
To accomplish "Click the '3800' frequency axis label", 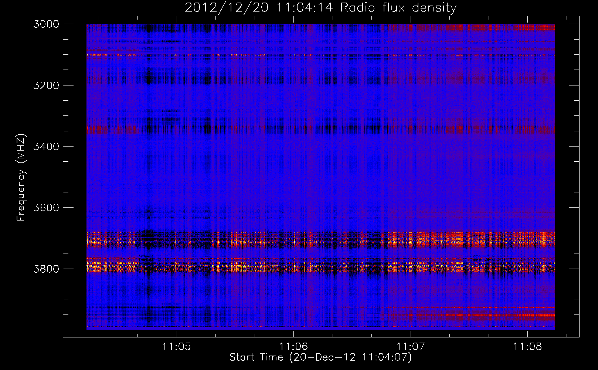I will [46, 269].
